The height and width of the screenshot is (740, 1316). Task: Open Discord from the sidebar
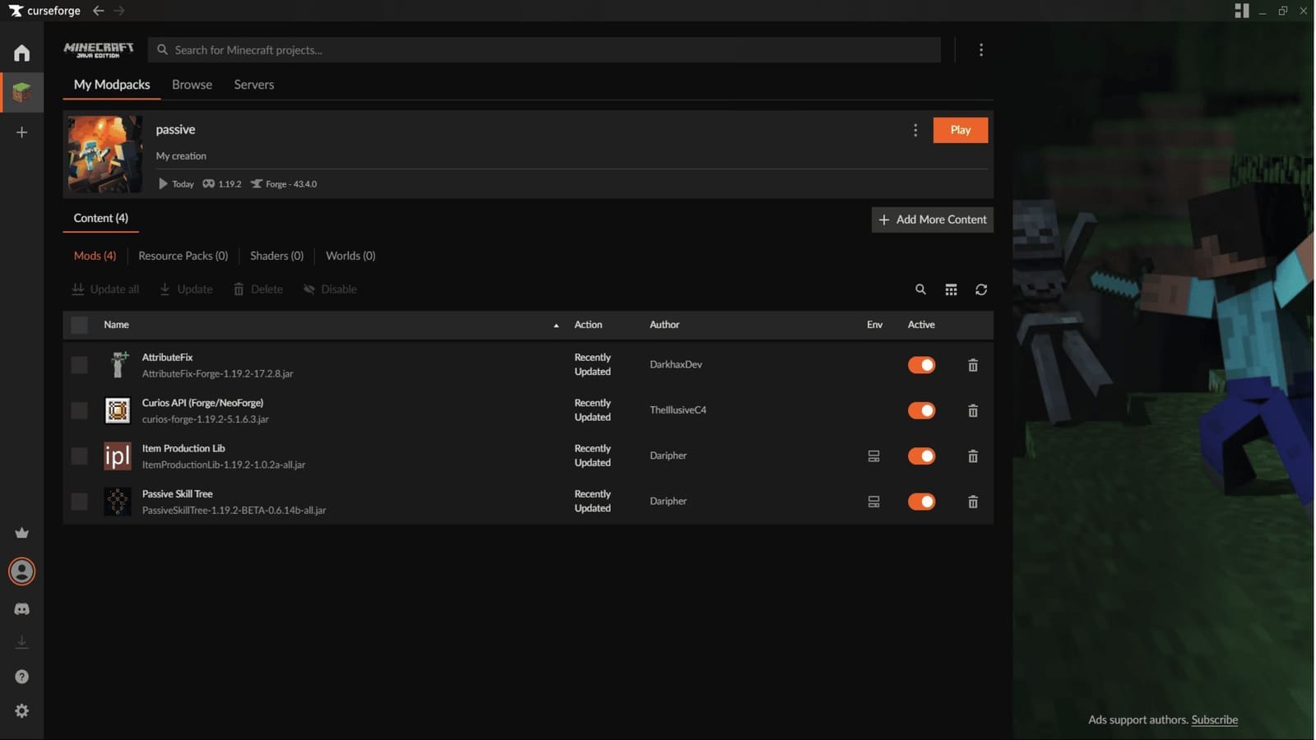pyautogui.click(x=21, y=608)
